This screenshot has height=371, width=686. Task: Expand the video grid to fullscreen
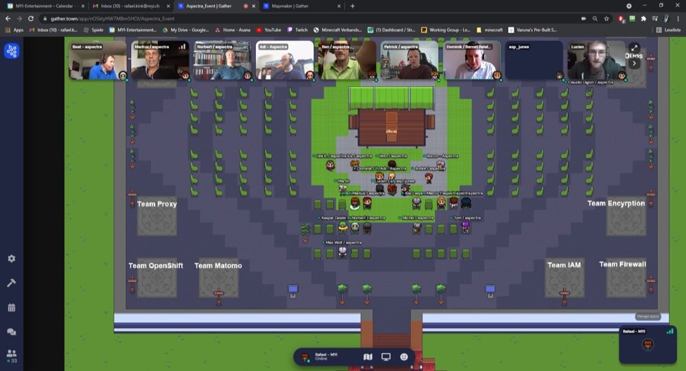point(633,48)
